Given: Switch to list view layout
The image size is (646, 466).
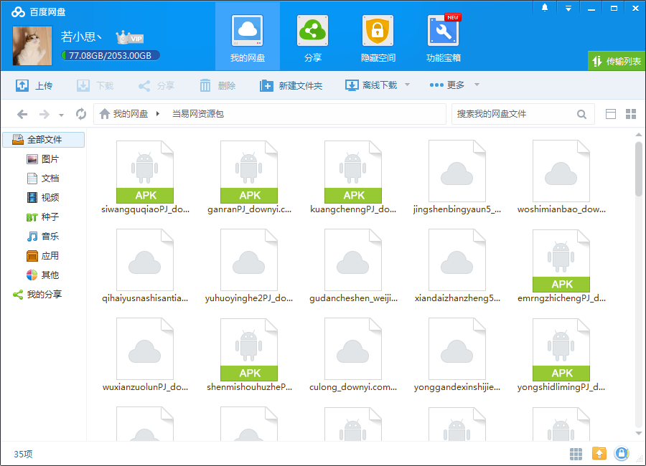Looking at the screenshot, I should (x=611, y=114).
